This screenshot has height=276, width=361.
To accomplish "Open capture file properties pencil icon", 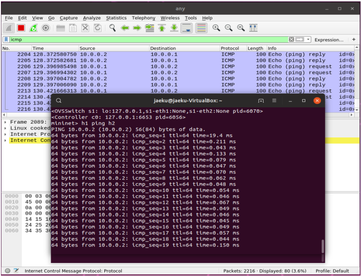I will pos(16,271).
